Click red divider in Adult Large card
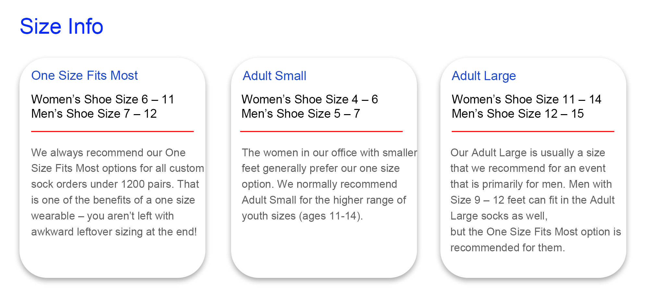The width and height of the screenshot is (649, 297). (533, 131)
